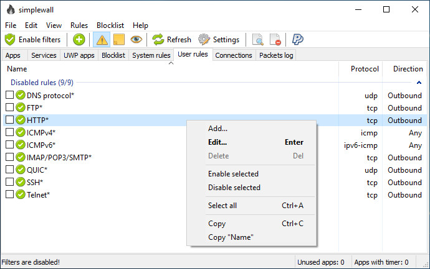Click the yellow note icon in toolbar

click(118, 40)
